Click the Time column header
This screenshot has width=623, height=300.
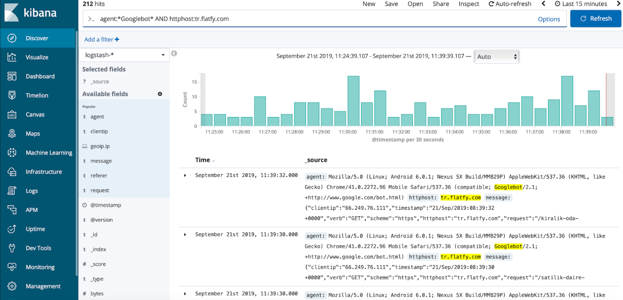pos(202,160)
